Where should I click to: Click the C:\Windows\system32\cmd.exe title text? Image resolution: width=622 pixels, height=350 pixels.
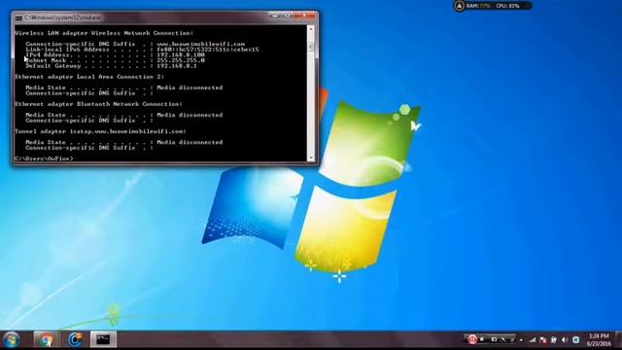pos(62,17)
